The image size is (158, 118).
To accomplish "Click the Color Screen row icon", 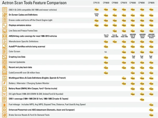I will coord(5,52).
